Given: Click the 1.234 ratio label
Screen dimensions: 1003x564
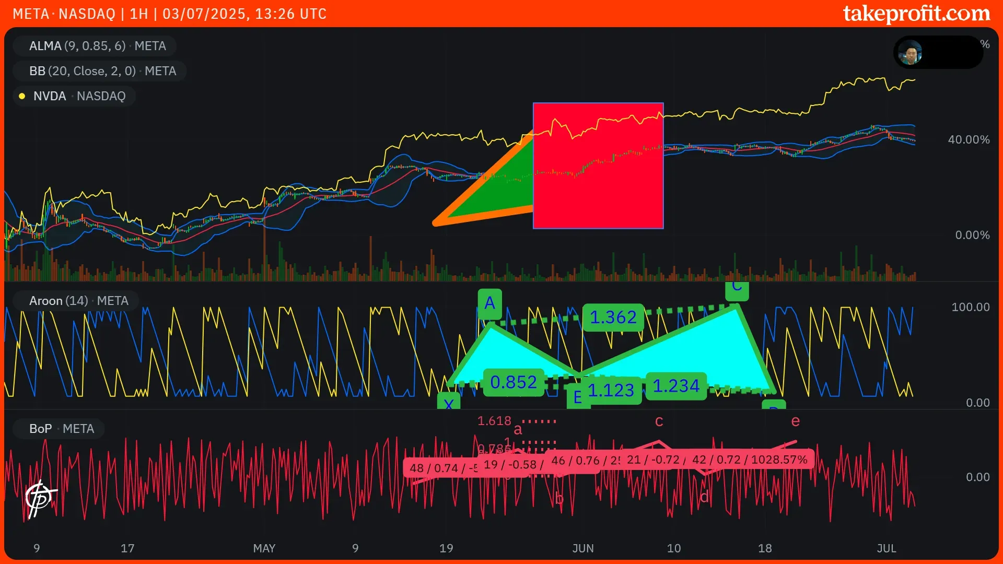Looking at the screenshot, I should (x=676, y=386).
